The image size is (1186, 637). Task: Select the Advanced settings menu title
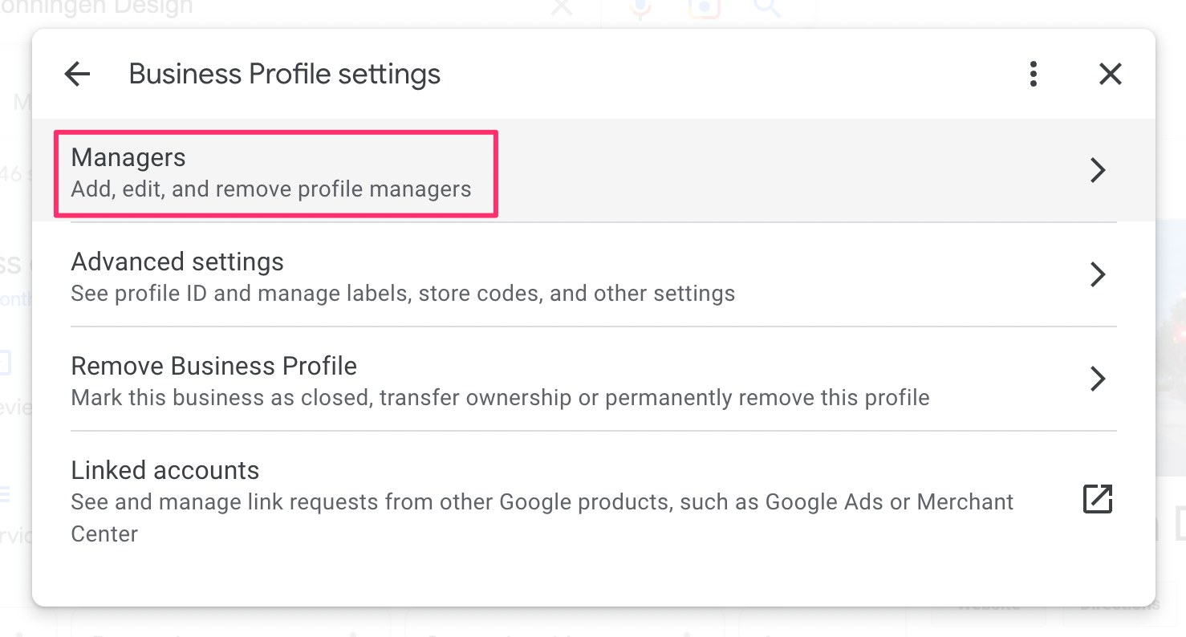[x=177, y=262]
